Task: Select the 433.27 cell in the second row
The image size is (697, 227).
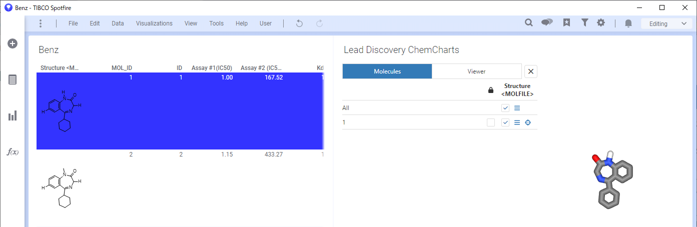Action: [274, 154]
